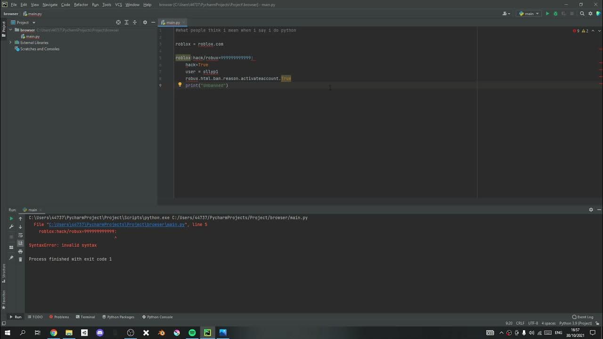Open the Navigate menu
The height and width of the screenshot is (339, 603).
point(50,5)
